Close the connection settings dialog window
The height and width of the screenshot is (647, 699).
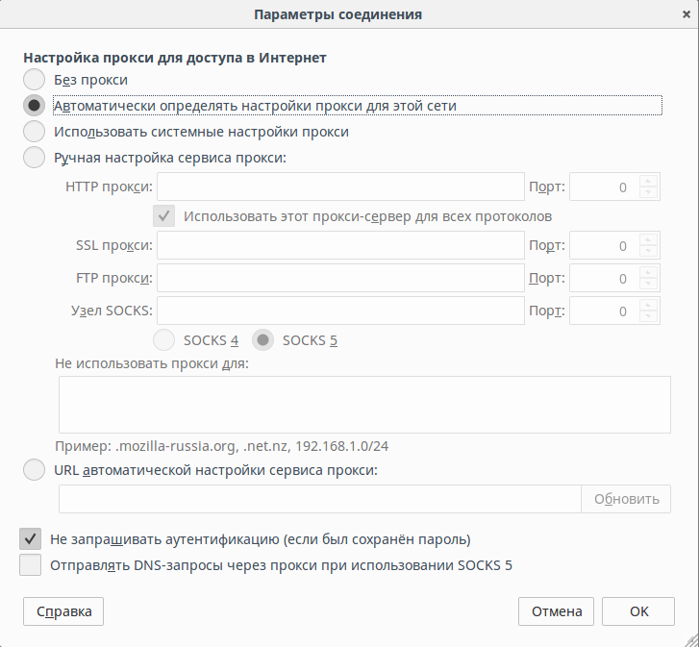tap(683, 14)
